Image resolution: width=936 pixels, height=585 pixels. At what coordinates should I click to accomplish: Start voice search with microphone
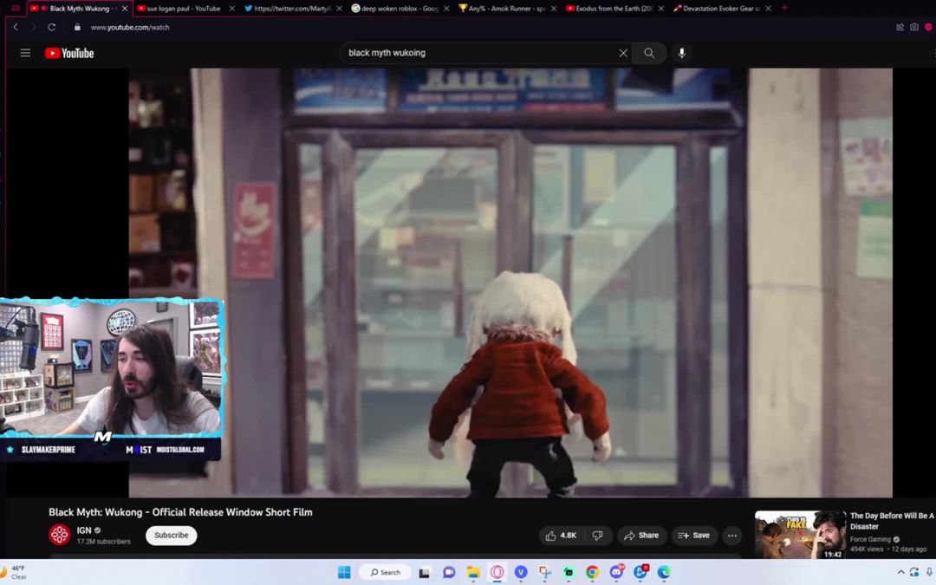click(x=682, y=53)
